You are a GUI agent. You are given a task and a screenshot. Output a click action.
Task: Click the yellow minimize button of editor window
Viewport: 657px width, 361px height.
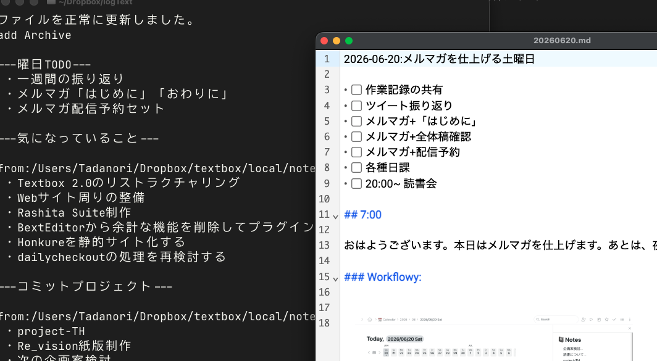[337, 41]
